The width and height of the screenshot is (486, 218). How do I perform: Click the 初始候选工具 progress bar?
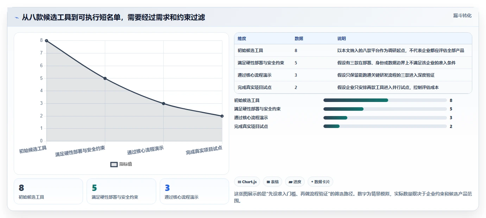385,100
